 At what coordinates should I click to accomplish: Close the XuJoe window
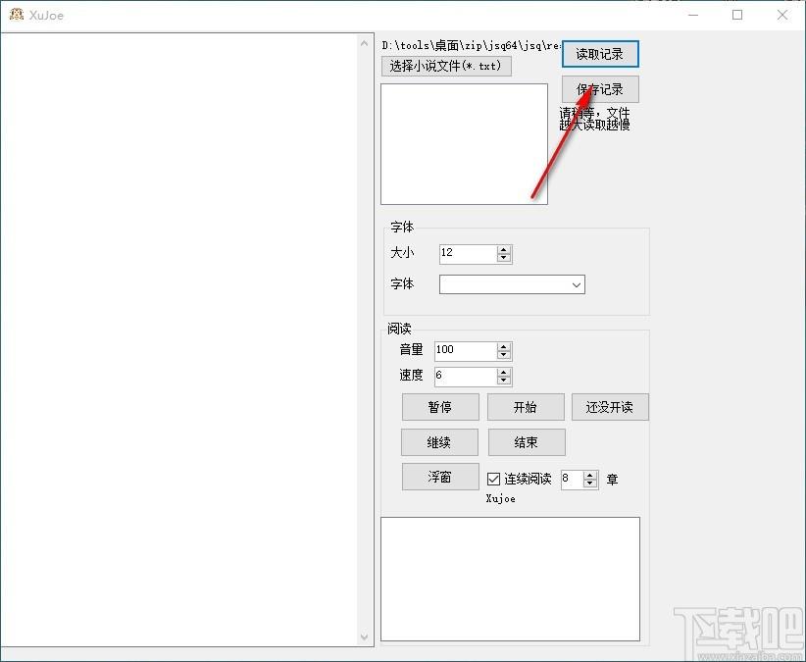781,15
